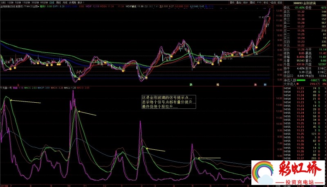327x187 pixels.
Task: Select the trade tick with volume 123
Action: pos(305,134)
